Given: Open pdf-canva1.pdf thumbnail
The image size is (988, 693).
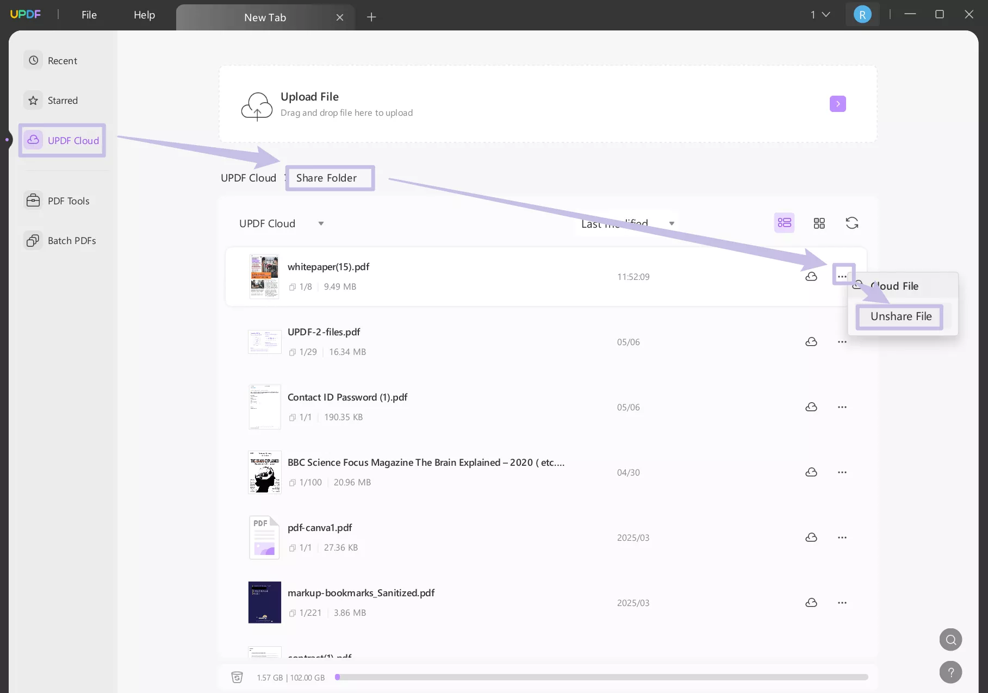Looking at the screenshot, I should click(x=264, y=537).
